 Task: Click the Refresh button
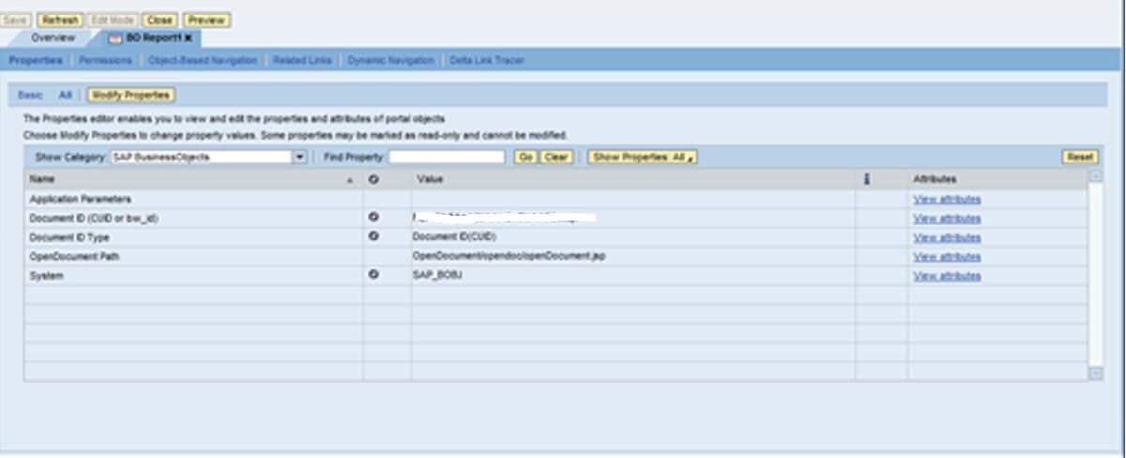tap(60, 20)
